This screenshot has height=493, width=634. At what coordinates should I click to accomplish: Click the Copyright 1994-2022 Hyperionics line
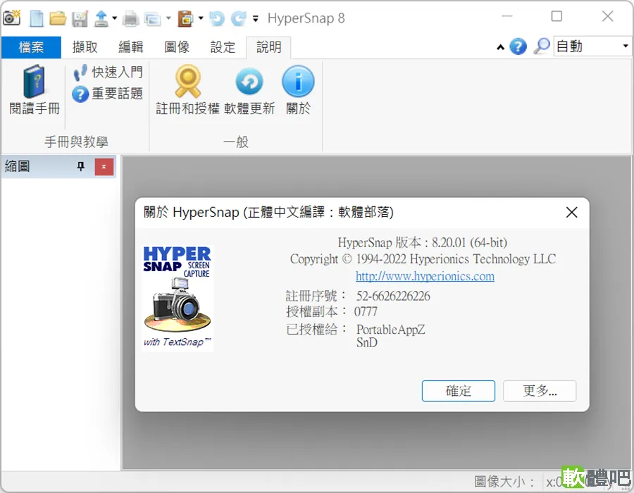(423, 259)
